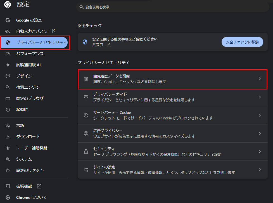
Task: Open 試験運用版 AI settings section
Action: [29, 65]
